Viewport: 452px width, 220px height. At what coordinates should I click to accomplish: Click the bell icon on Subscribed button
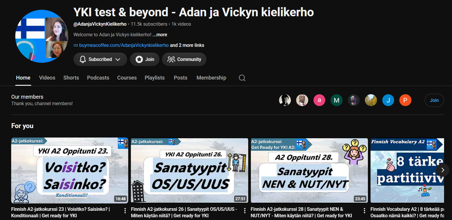[83, 59]
